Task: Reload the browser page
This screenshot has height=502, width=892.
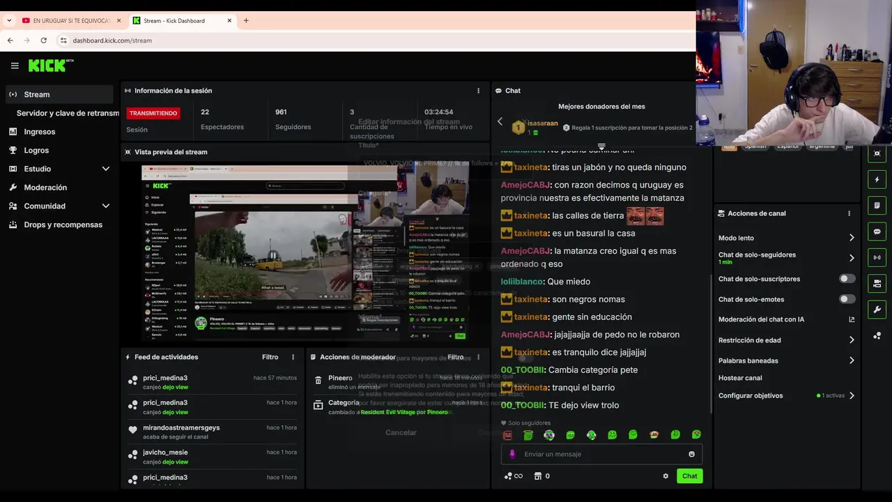Action: pyautogui.click(x=43, y=40)
